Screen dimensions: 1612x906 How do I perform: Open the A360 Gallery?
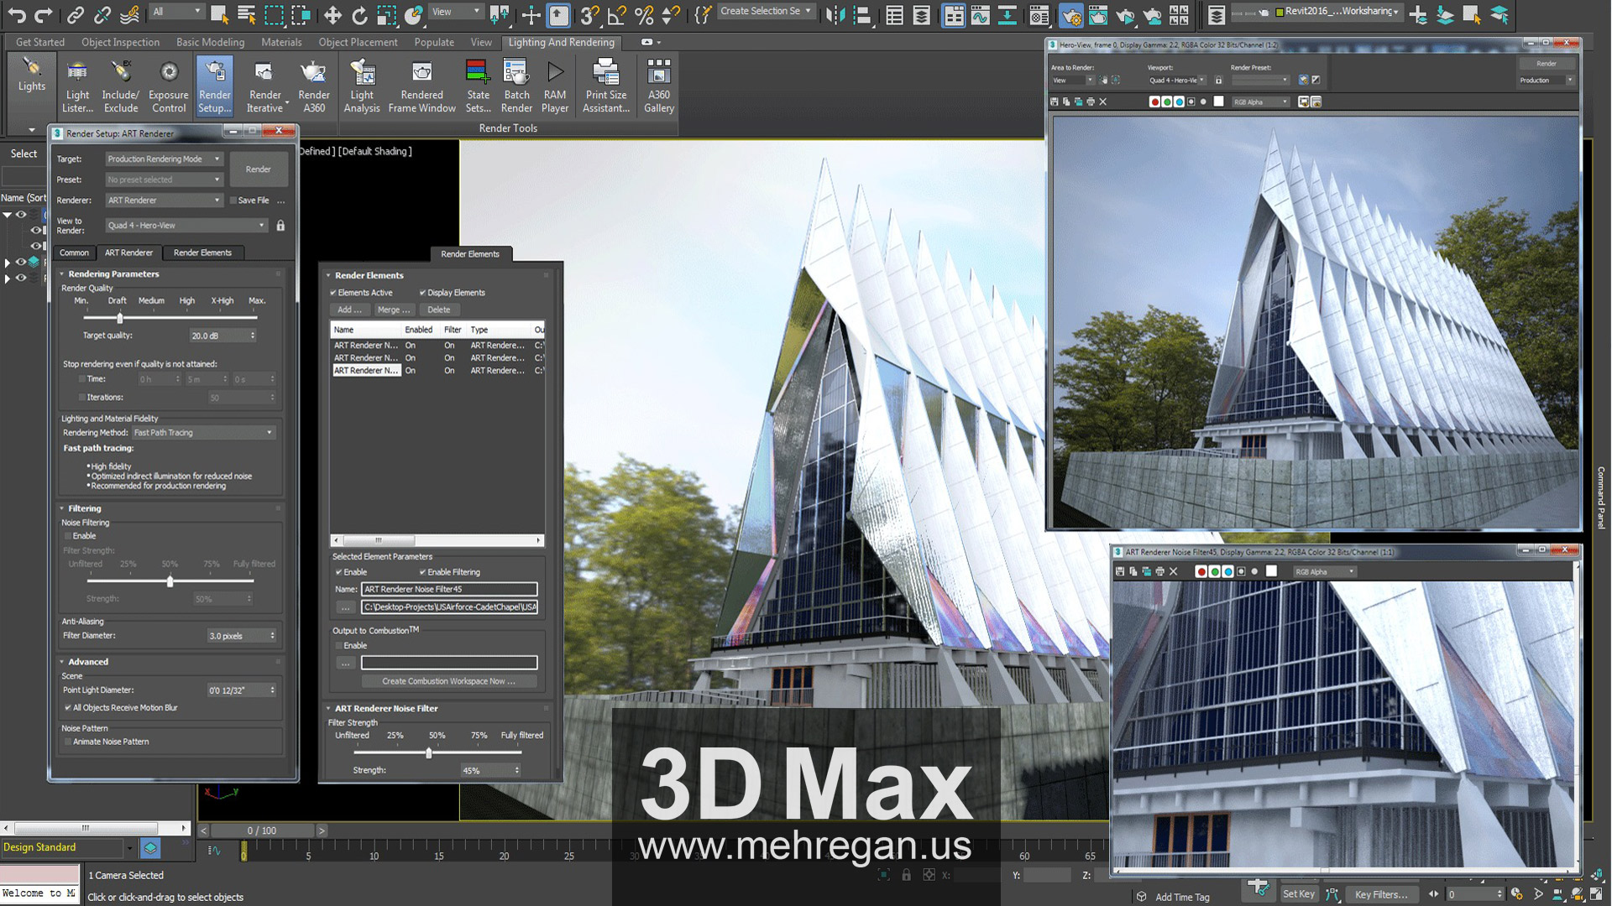pyautogui.click(x=659, y=86)
